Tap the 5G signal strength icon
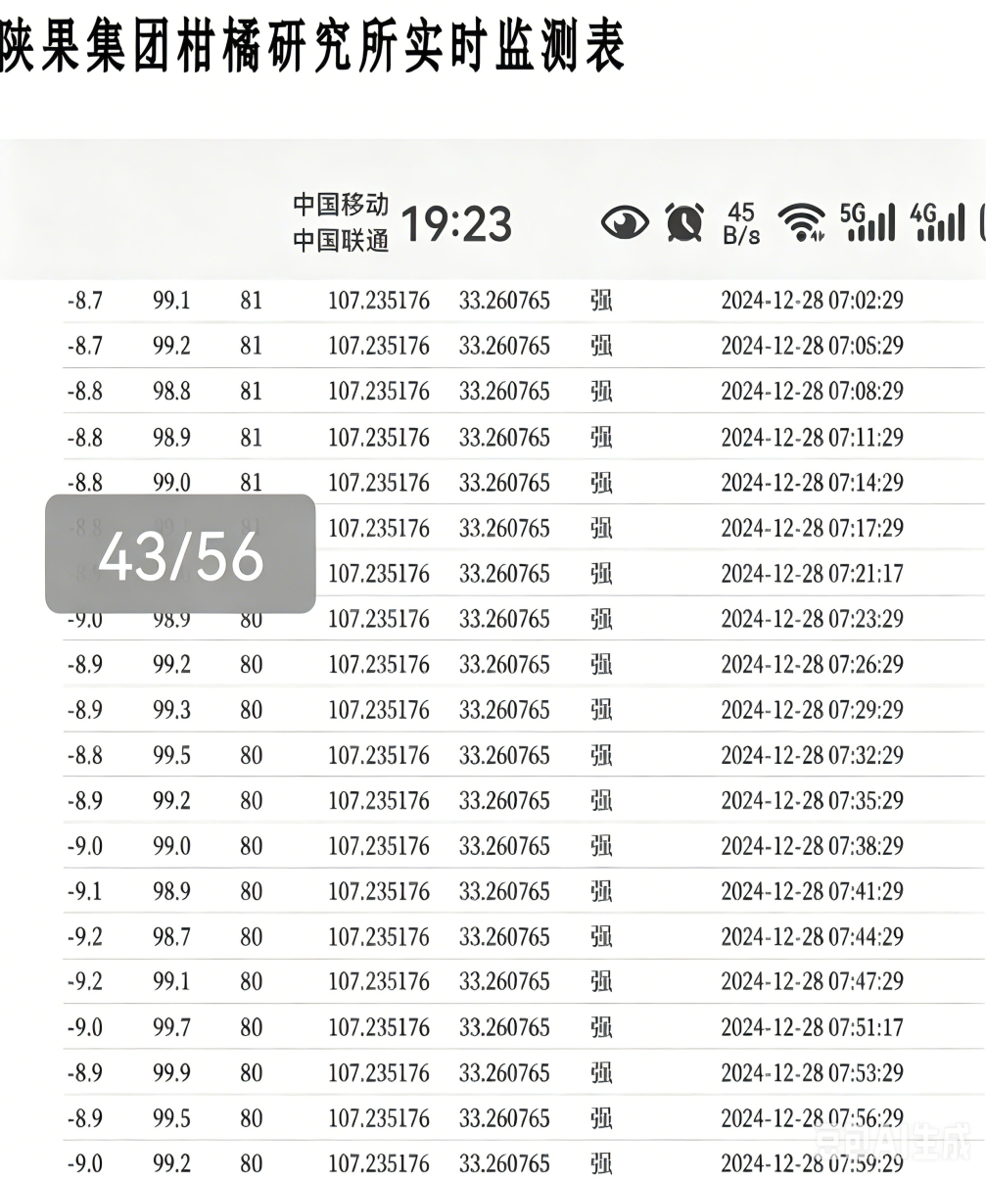The width and height of the screenshot is (986, 1181). click(x=868, y=222)
